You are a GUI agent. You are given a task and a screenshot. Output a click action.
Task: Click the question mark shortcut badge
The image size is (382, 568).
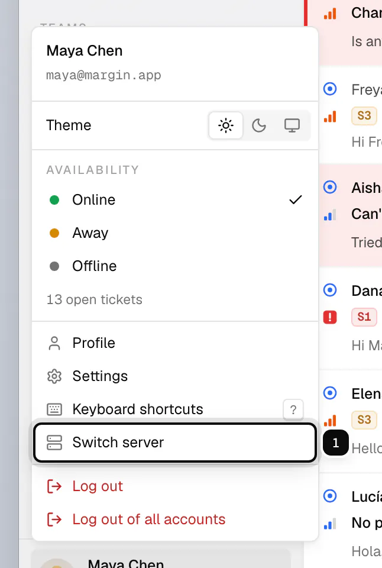click(293, 409)
